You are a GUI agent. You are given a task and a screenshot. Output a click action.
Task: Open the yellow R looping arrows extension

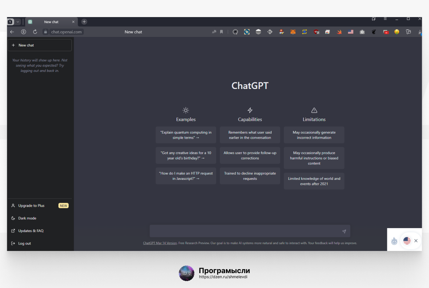[305, 32]
